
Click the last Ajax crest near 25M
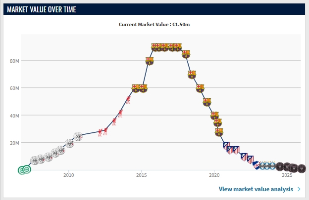tap(78, 136)
